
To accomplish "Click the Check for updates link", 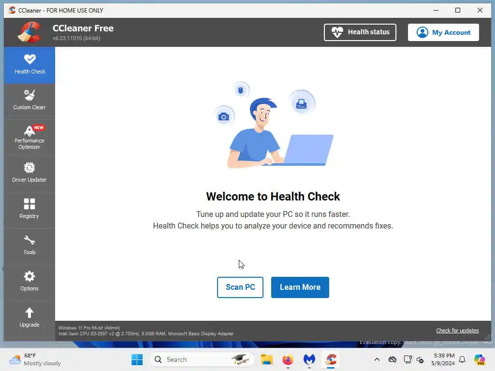I will [x=457, y=330].
